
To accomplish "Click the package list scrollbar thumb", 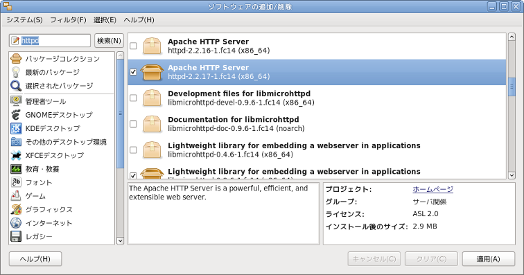I will click(x=512, y=87).
